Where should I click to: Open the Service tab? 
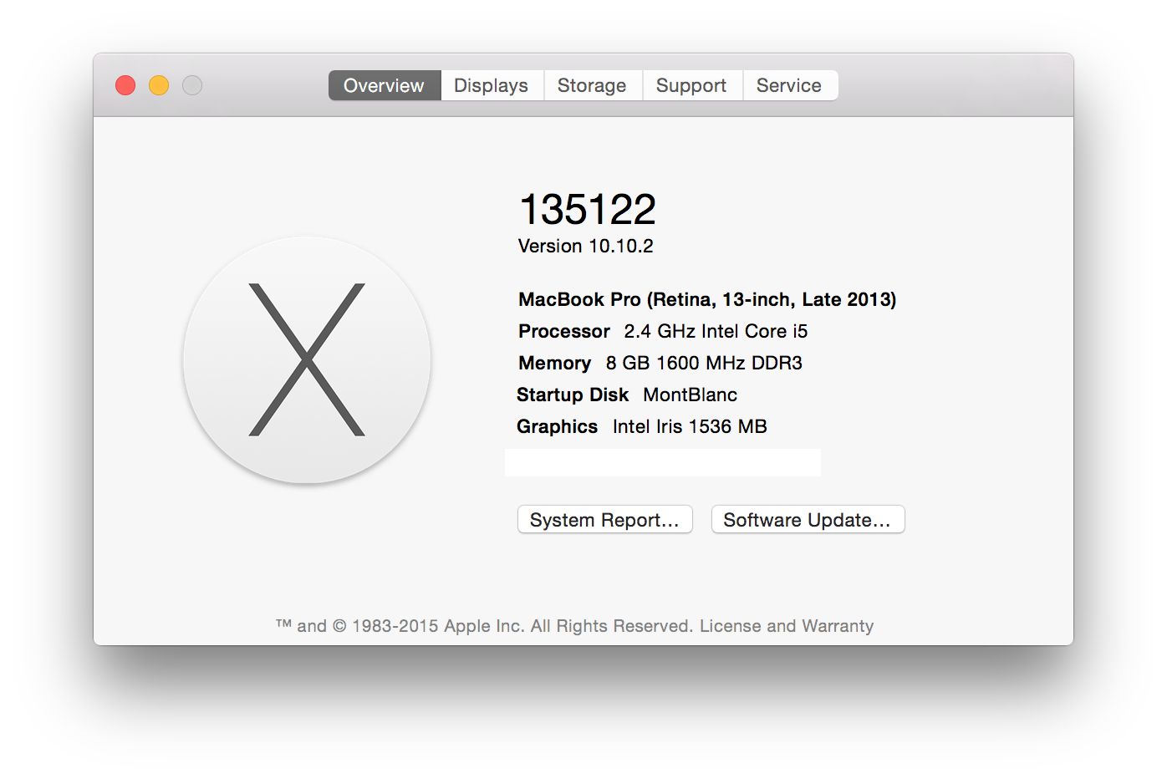[x=789, y=85]
